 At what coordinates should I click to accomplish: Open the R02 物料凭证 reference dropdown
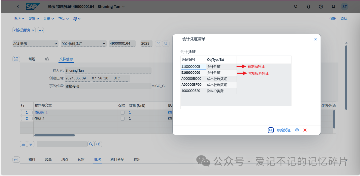pos(84,44)
